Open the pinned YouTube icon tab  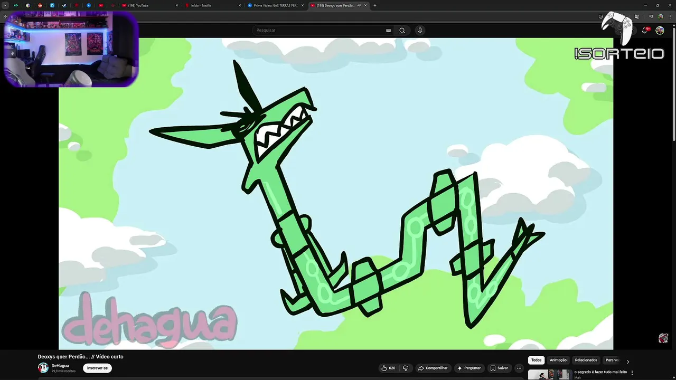tap(100, 5)
